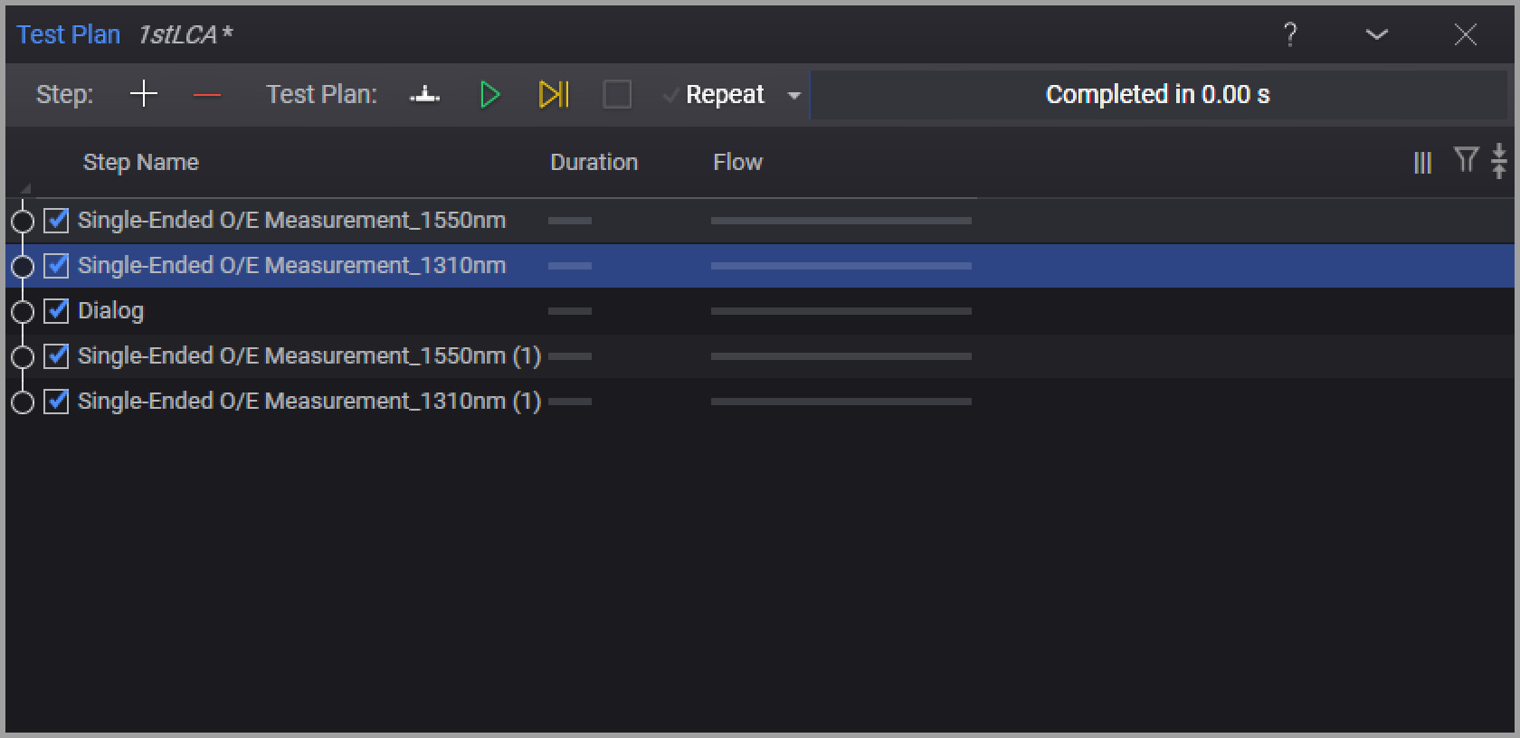Open the column chooser icon

(1422, 163)
